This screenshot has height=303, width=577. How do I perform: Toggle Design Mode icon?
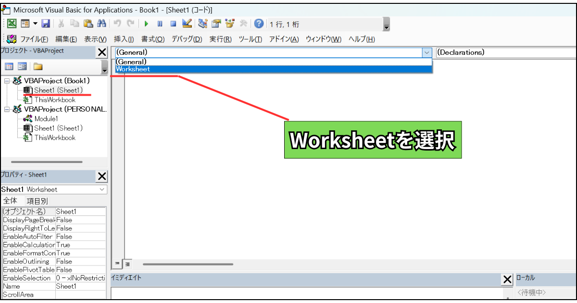coord(188,24)
